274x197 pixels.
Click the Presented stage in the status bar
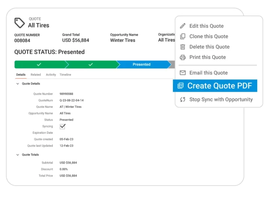point(142,64)
